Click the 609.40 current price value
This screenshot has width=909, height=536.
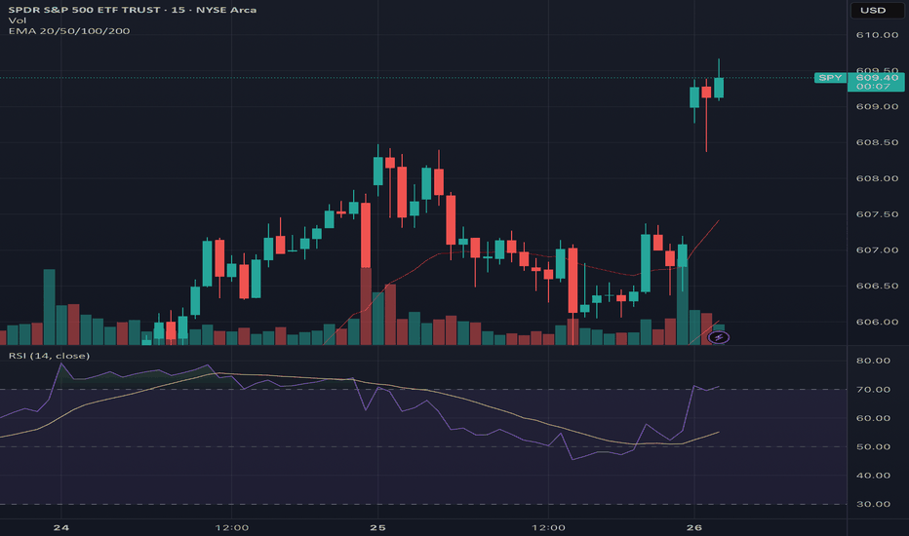(877, 78)
